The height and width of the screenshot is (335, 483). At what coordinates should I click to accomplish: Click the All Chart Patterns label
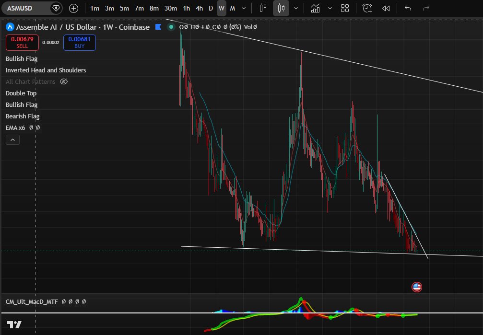[x=31, y=81]
